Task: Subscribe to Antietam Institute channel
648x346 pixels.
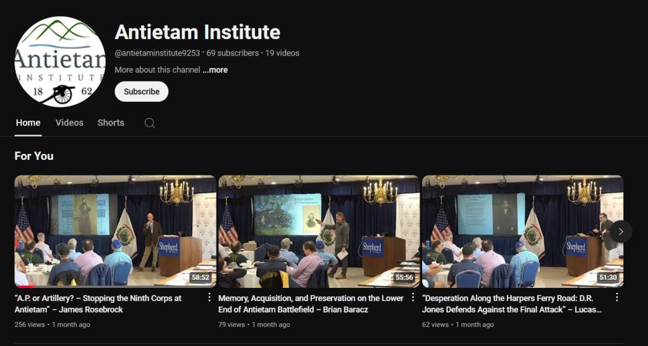Action: click(x=141, y=92)
